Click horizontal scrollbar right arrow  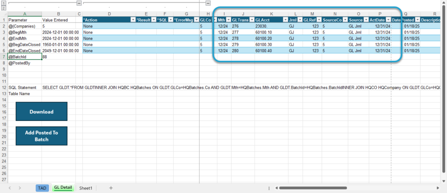click(x=438, y=188)
